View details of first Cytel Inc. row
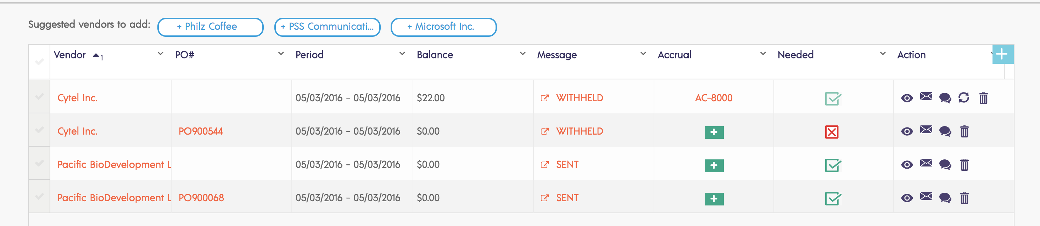Viewport: 1040px width, 226px height. (907, 98)
